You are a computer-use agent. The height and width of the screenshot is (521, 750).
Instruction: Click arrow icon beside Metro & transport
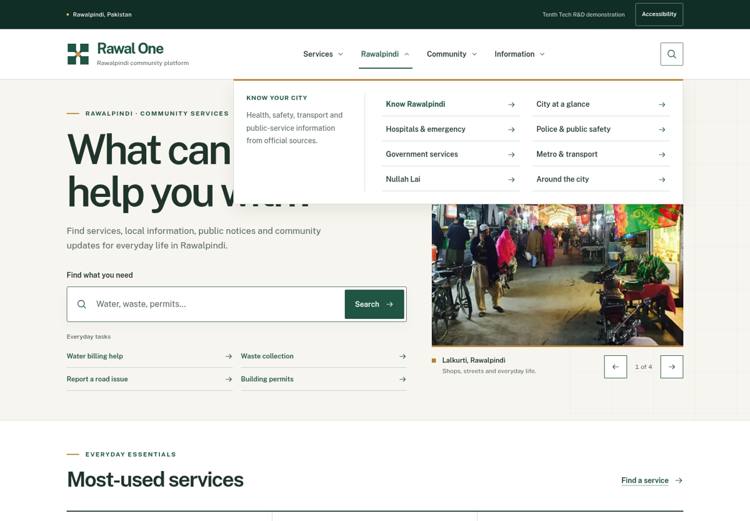tap(662, 154)
